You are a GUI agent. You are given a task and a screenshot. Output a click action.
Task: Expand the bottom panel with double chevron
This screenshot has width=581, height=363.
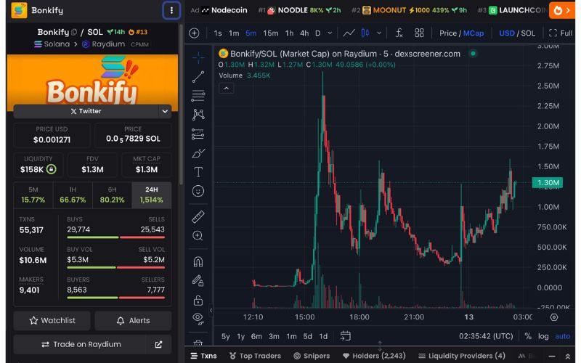[567, 356]
